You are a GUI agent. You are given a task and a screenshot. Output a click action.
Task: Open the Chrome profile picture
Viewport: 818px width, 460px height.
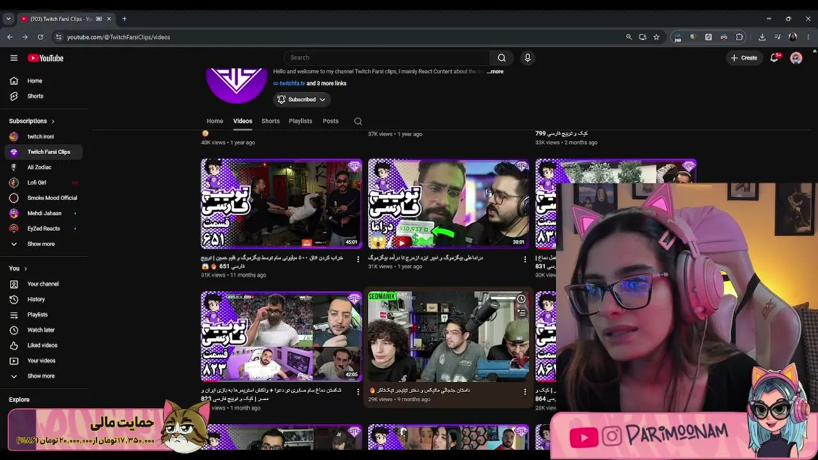pos(793,37)
